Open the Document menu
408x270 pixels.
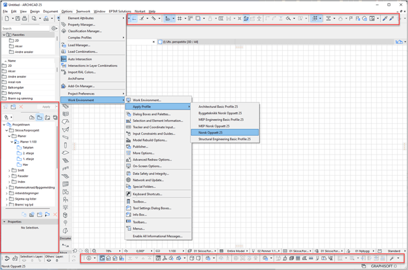(x=50, y=11)
